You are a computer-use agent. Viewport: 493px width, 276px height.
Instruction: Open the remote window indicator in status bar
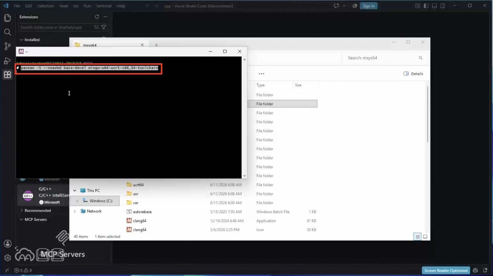click(x=7, y=270)
